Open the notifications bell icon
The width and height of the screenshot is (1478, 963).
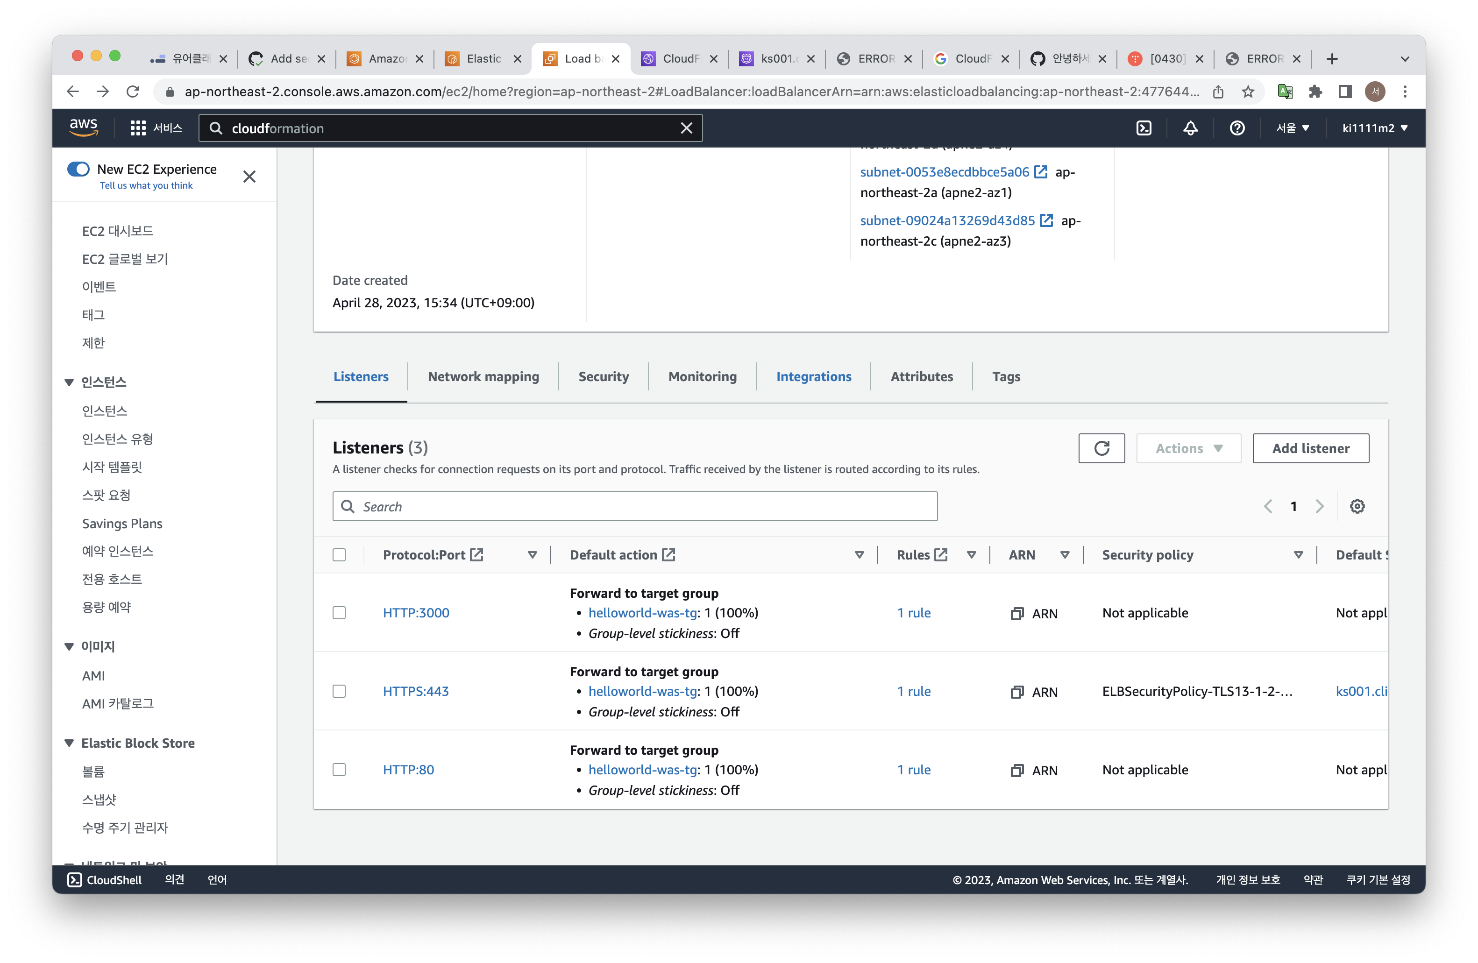pos(1190,128)
